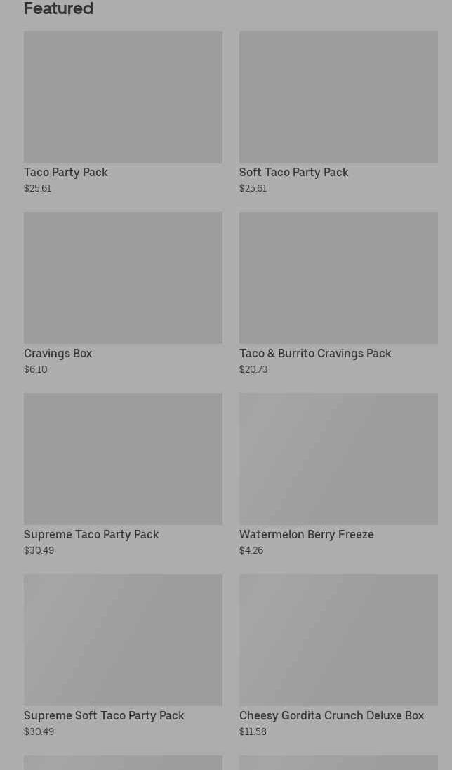
Task: Select the Cravings Box product image
Action: [x=123, y=278]
